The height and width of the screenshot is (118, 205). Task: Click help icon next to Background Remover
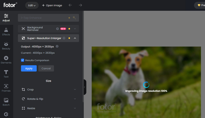(57, 29)
